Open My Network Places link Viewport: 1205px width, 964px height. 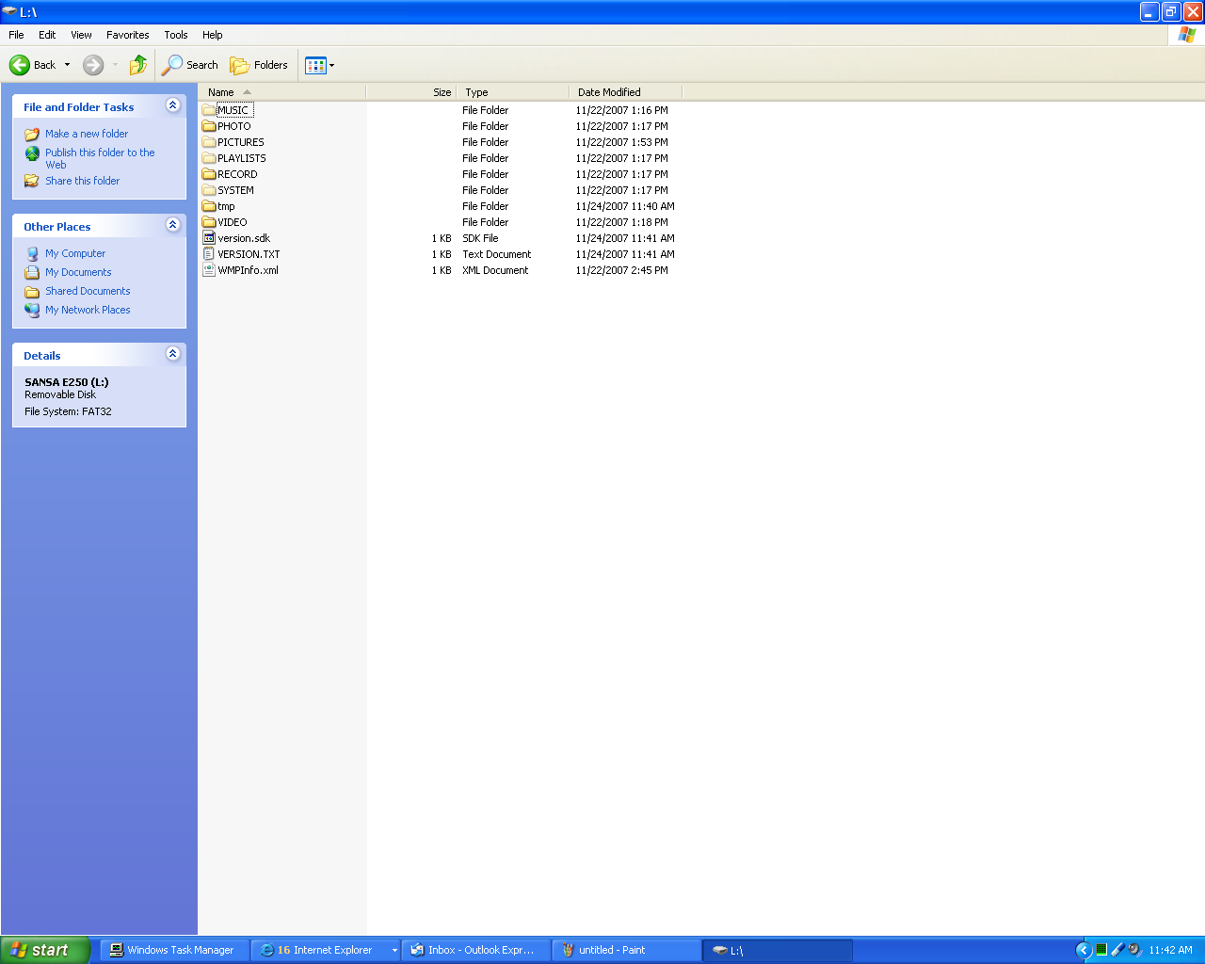pyautogui.click(x=88, y=310)
